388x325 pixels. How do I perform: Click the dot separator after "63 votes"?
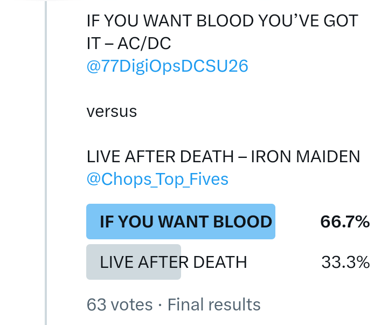[160, 305]
